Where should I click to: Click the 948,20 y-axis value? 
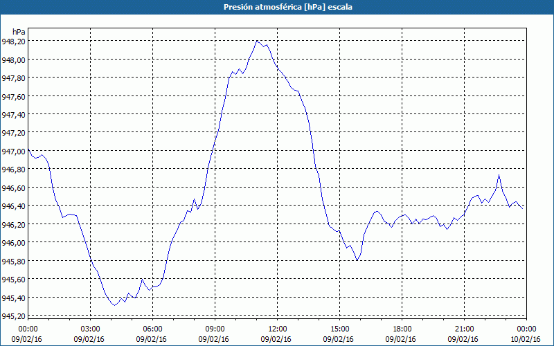(x=13, y=42)
